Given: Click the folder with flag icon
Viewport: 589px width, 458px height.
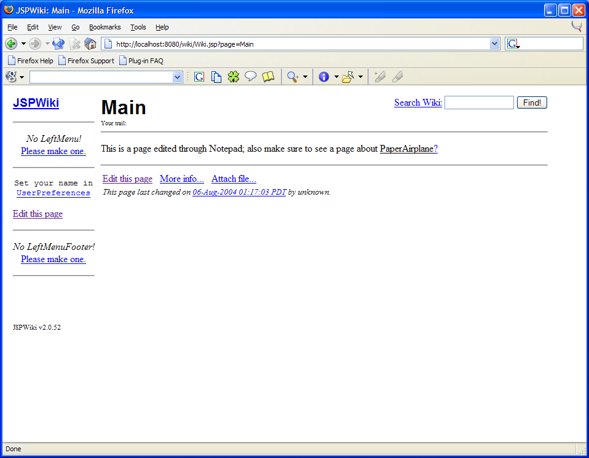Looking at the screenshot, I should 348,77.
